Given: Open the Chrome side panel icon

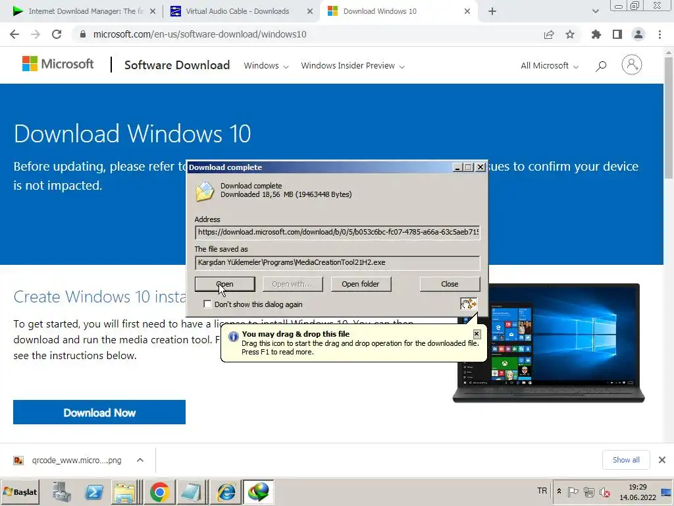Looking at the screenshot, I should tap(617, 34).
